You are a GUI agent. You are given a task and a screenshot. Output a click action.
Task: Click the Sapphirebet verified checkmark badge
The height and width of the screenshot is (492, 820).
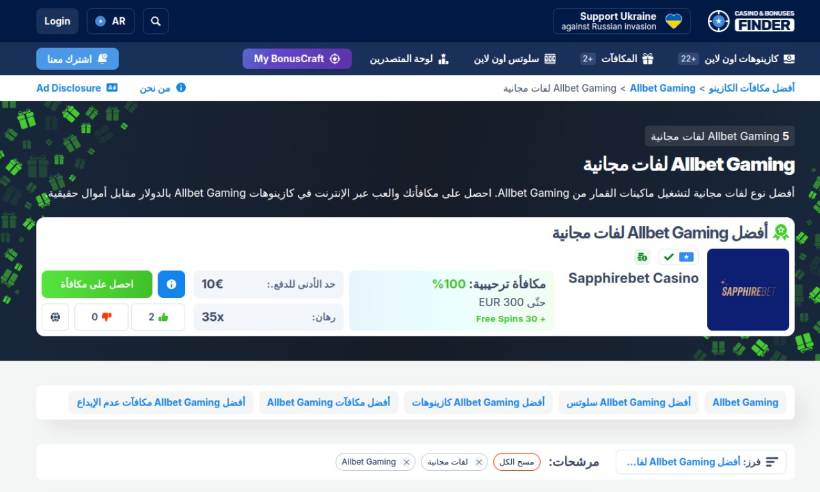(x=669, y=257)
